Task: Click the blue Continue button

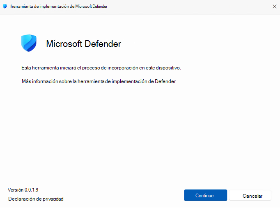Action: pyautogui.click(x=205, y=195)
